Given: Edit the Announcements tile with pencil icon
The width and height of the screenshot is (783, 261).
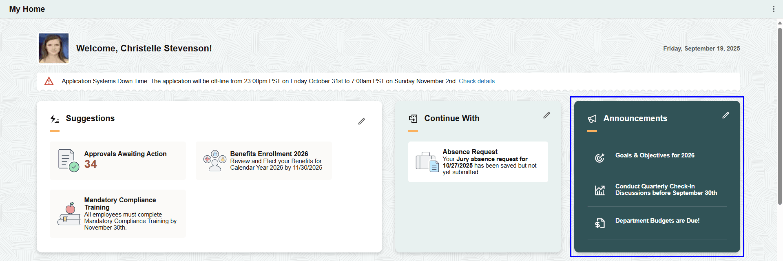Looking at the screenshot, I should [725, 115].
